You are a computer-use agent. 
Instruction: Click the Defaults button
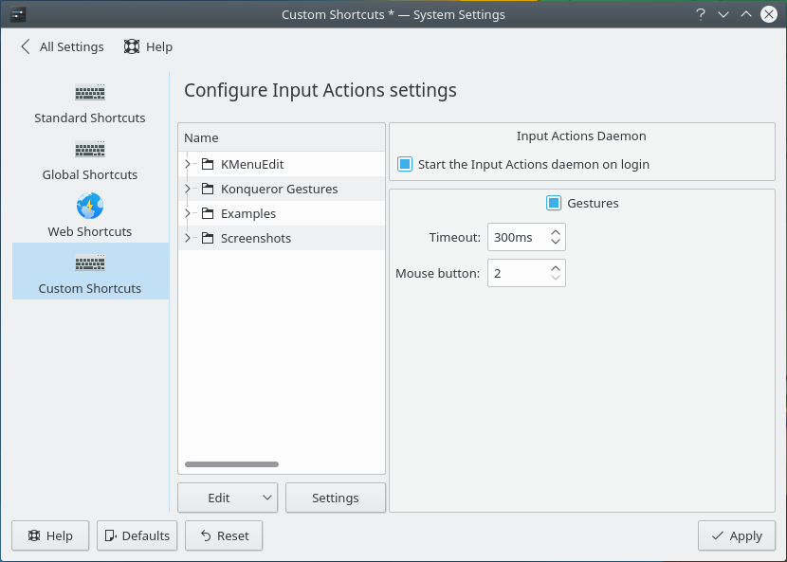[137, 535]
